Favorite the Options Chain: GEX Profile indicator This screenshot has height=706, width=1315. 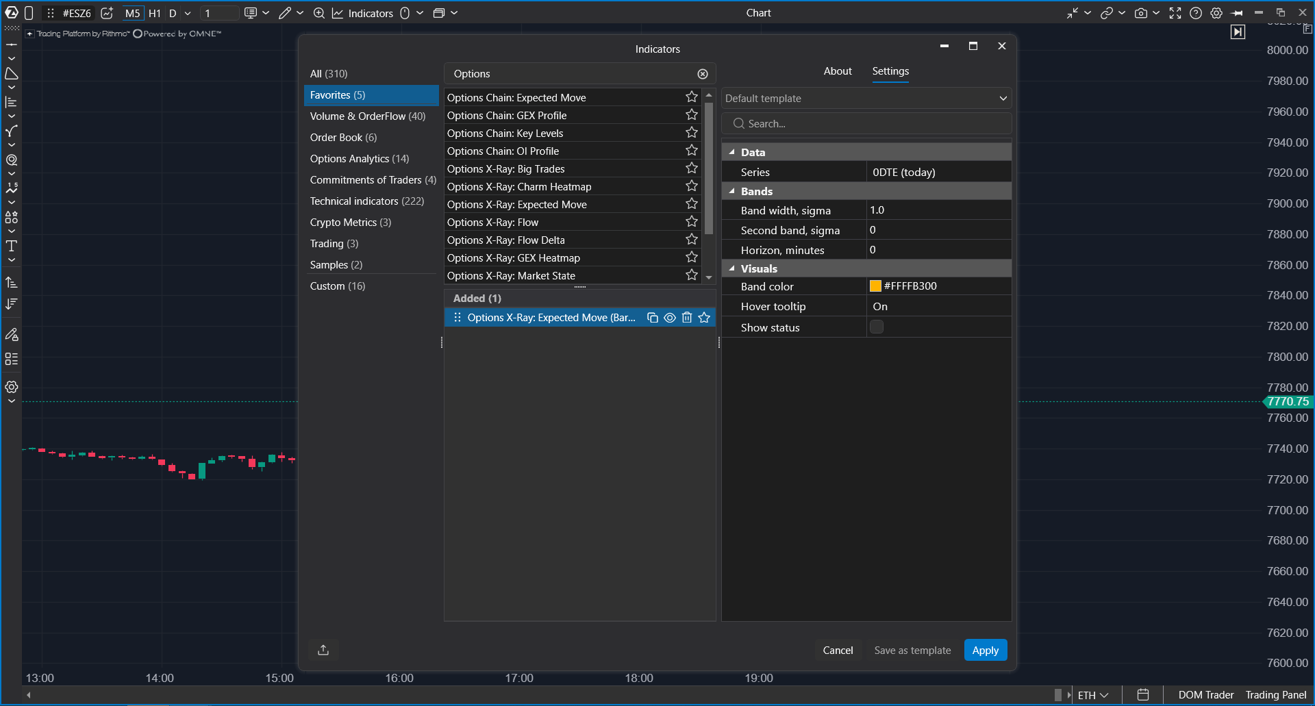[x=692, y=115]
